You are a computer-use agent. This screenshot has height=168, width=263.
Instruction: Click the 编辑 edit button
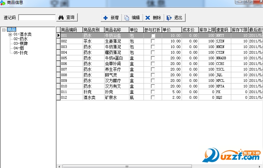tap(132, 18)
